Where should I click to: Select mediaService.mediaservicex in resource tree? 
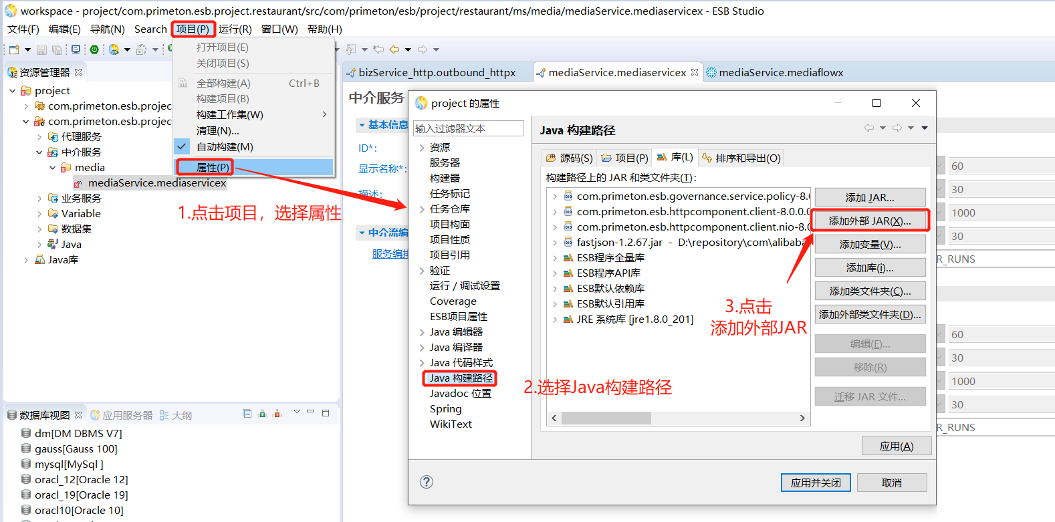157,183
